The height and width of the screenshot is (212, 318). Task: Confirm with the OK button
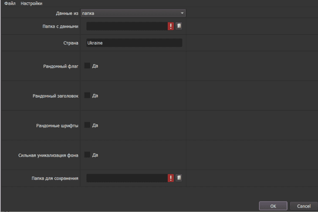[x=273, y=206]
